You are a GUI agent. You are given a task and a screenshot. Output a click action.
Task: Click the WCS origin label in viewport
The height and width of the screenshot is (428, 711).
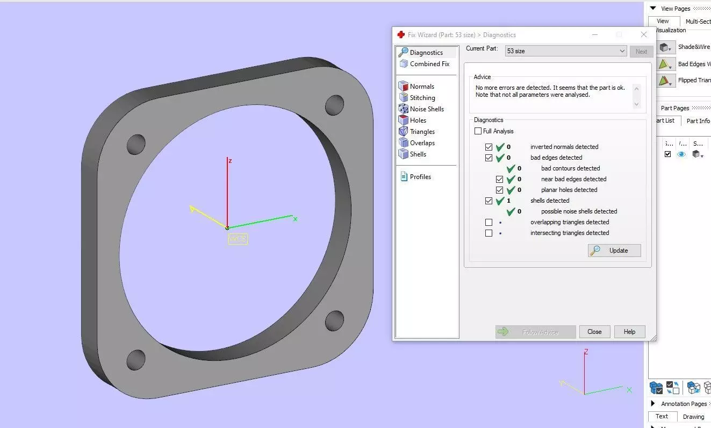tap(238, 239)
